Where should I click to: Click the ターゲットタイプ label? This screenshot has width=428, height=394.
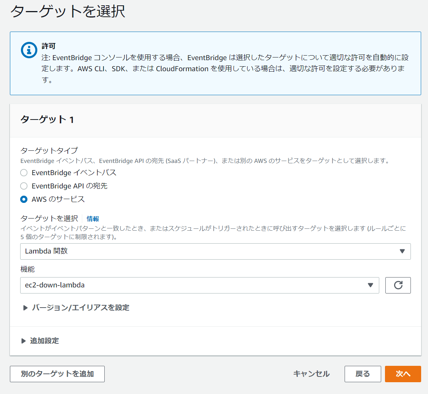49,151
